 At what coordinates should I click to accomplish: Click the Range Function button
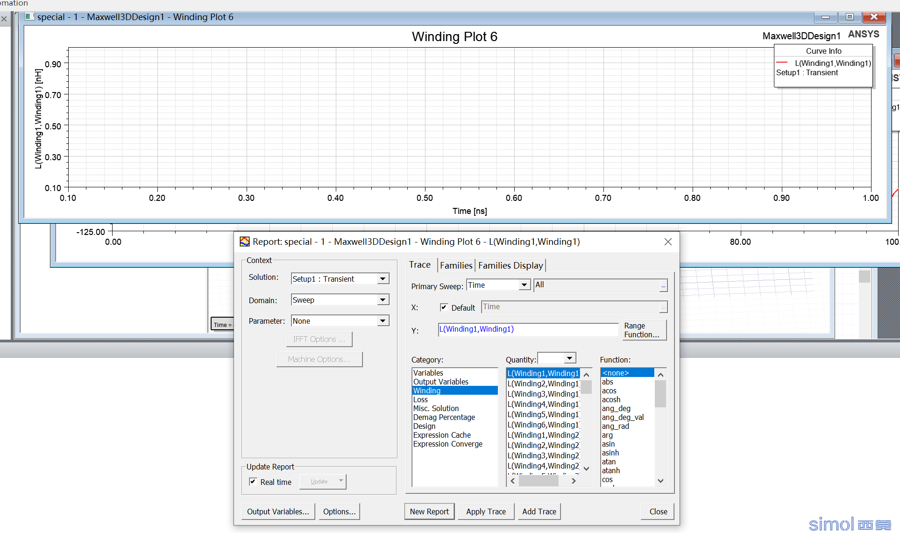click(x=645, y=330)
